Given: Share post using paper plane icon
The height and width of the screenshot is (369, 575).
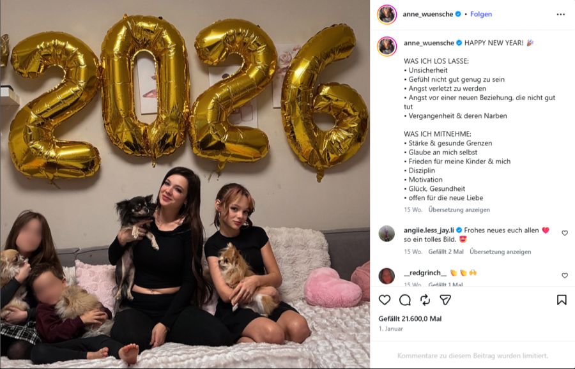Looking at the screenshot, I should (x=445, y=300).
